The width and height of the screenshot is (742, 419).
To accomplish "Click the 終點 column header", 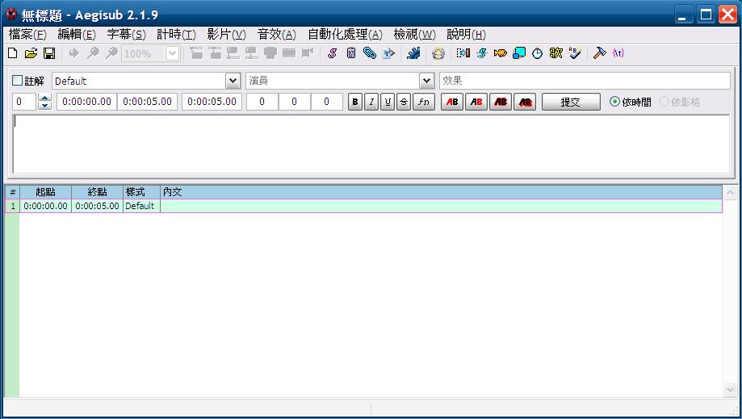I will (x=97, y=192).
